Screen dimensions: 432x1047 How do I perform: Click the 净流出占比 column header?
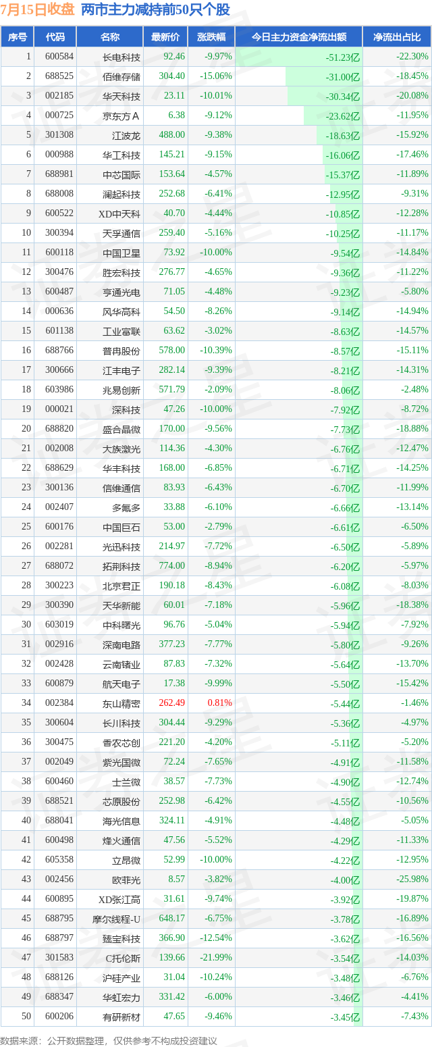tap(397, 36)
